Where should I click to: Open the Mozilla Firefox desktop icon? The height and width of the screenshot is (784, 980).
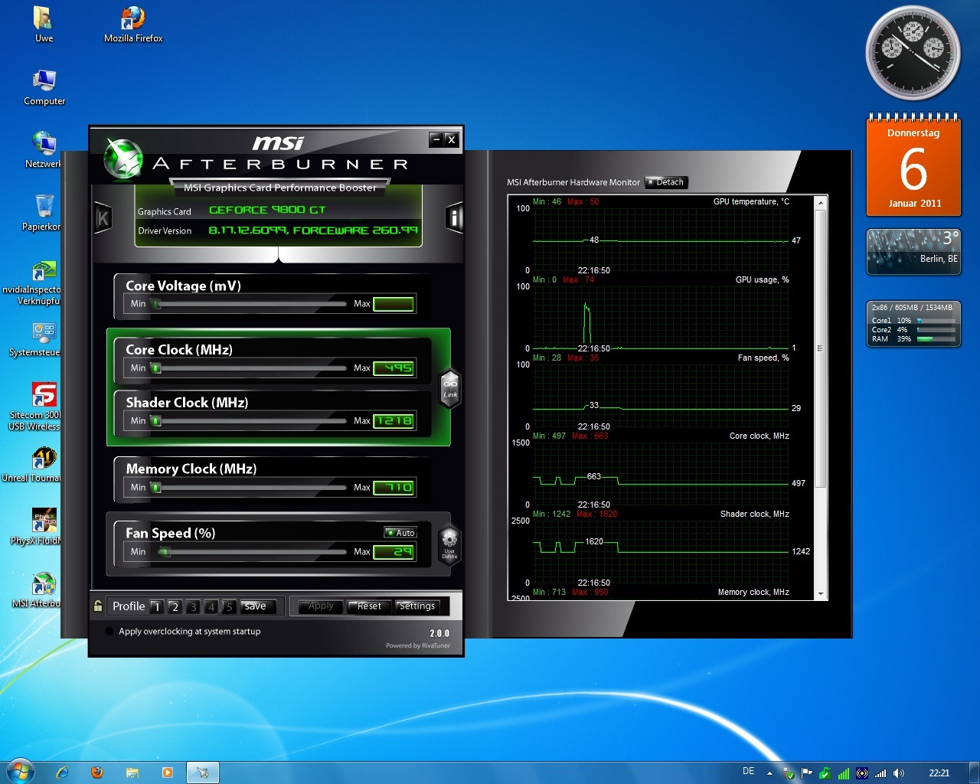coord(133,24)
